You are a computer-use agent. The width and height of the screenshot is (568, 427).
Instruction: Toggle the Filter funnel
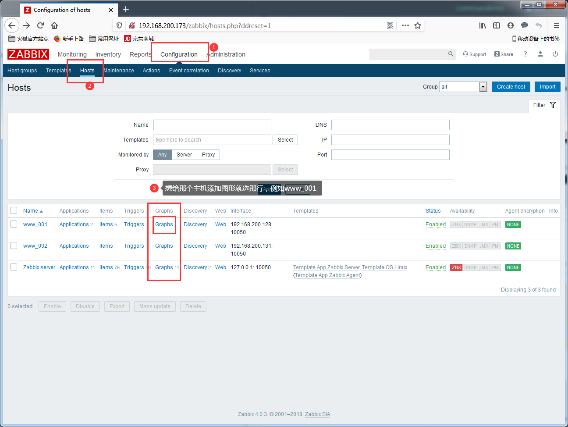click(x=553, y=105)
